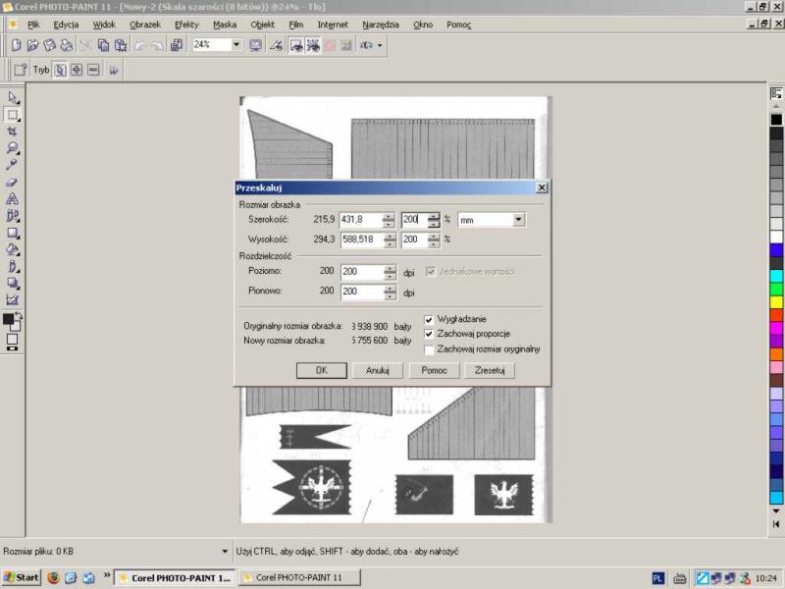Switch to the second Corel PHOTO-PAINT 11 taskbar button

(x=299, y=577)
